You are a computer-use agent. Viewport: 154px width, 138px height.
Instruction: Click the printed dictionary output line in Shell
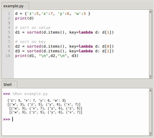click(37, 101)
